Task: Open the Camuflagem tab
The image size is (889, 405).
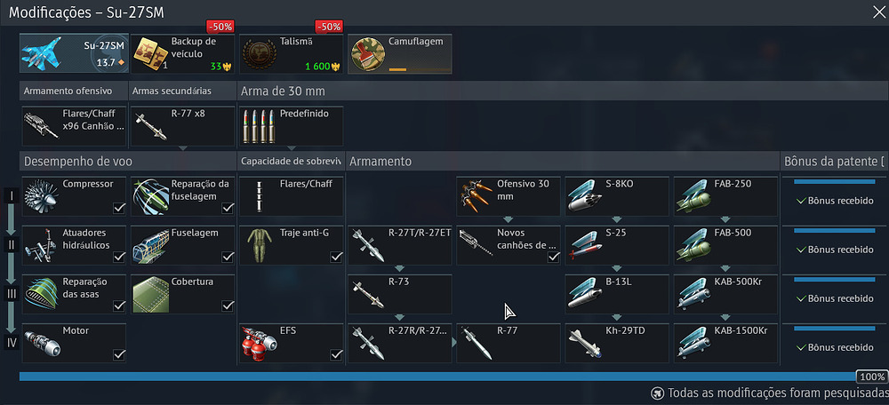Action: 400,53
